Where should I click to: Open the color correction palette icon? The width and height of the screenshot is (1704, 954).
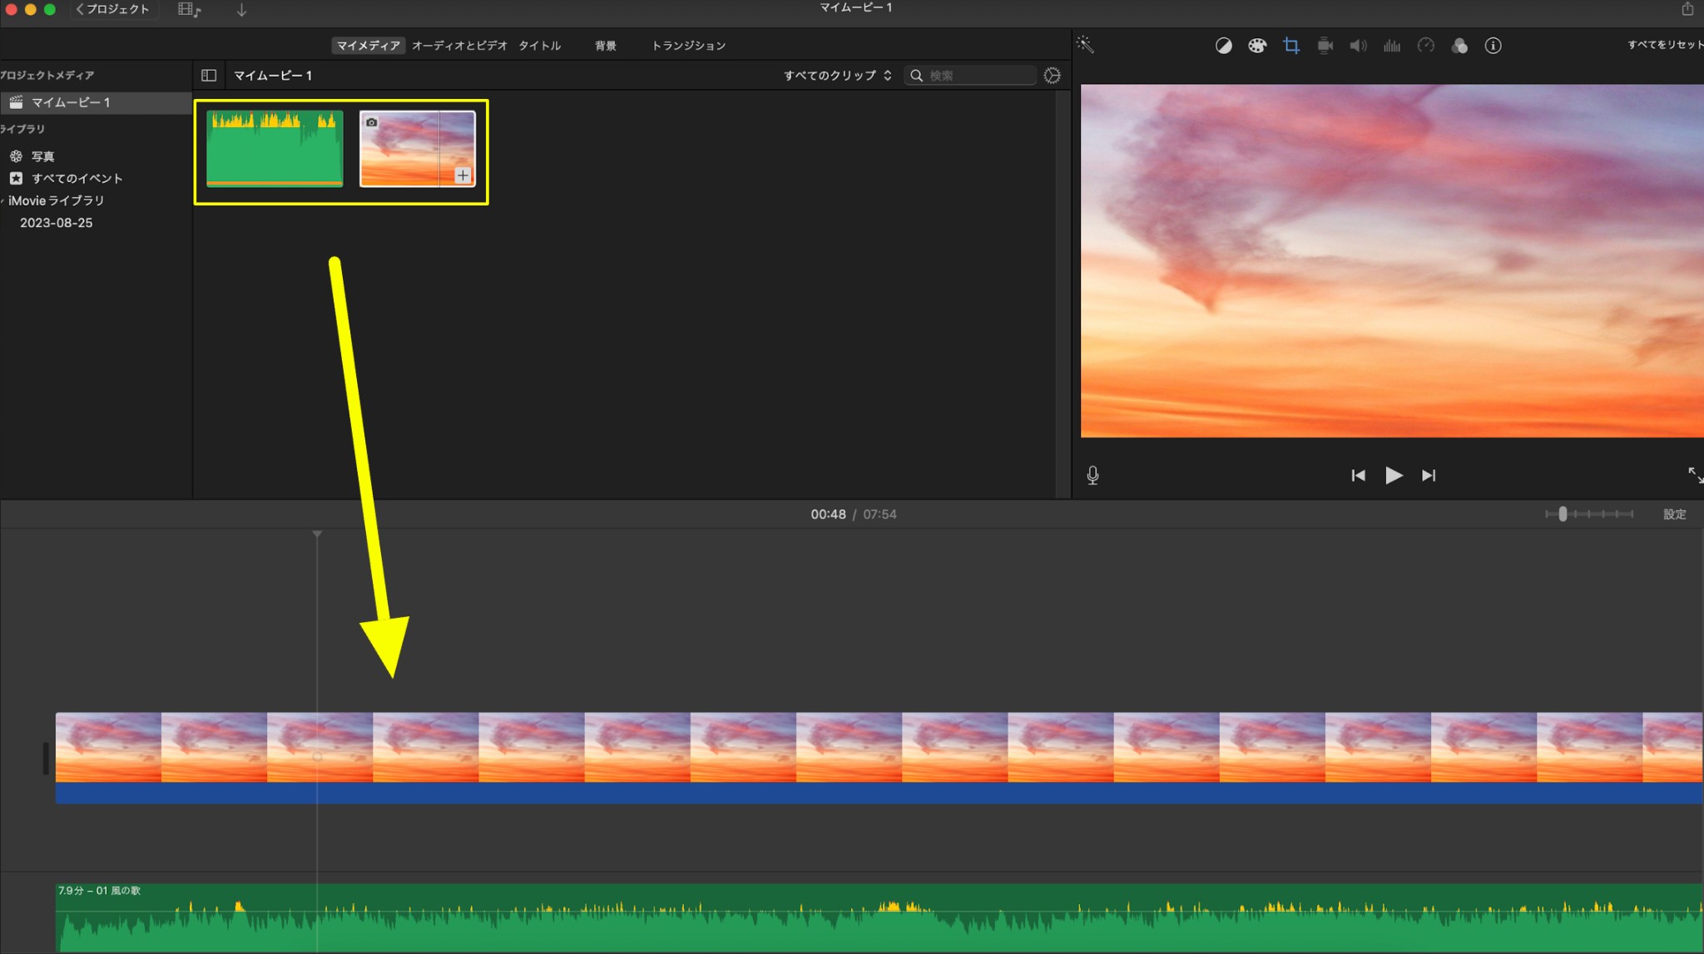[1257, 46]
